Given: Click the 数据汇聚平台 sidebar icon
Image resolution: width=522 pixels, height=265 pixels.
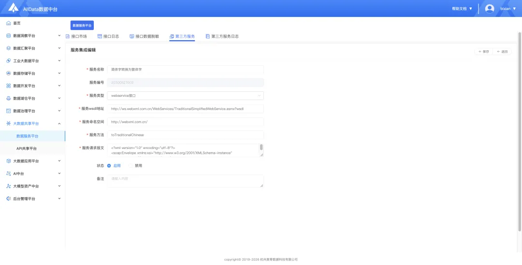Looking at the screenshot, I should [x=9, y=48].
